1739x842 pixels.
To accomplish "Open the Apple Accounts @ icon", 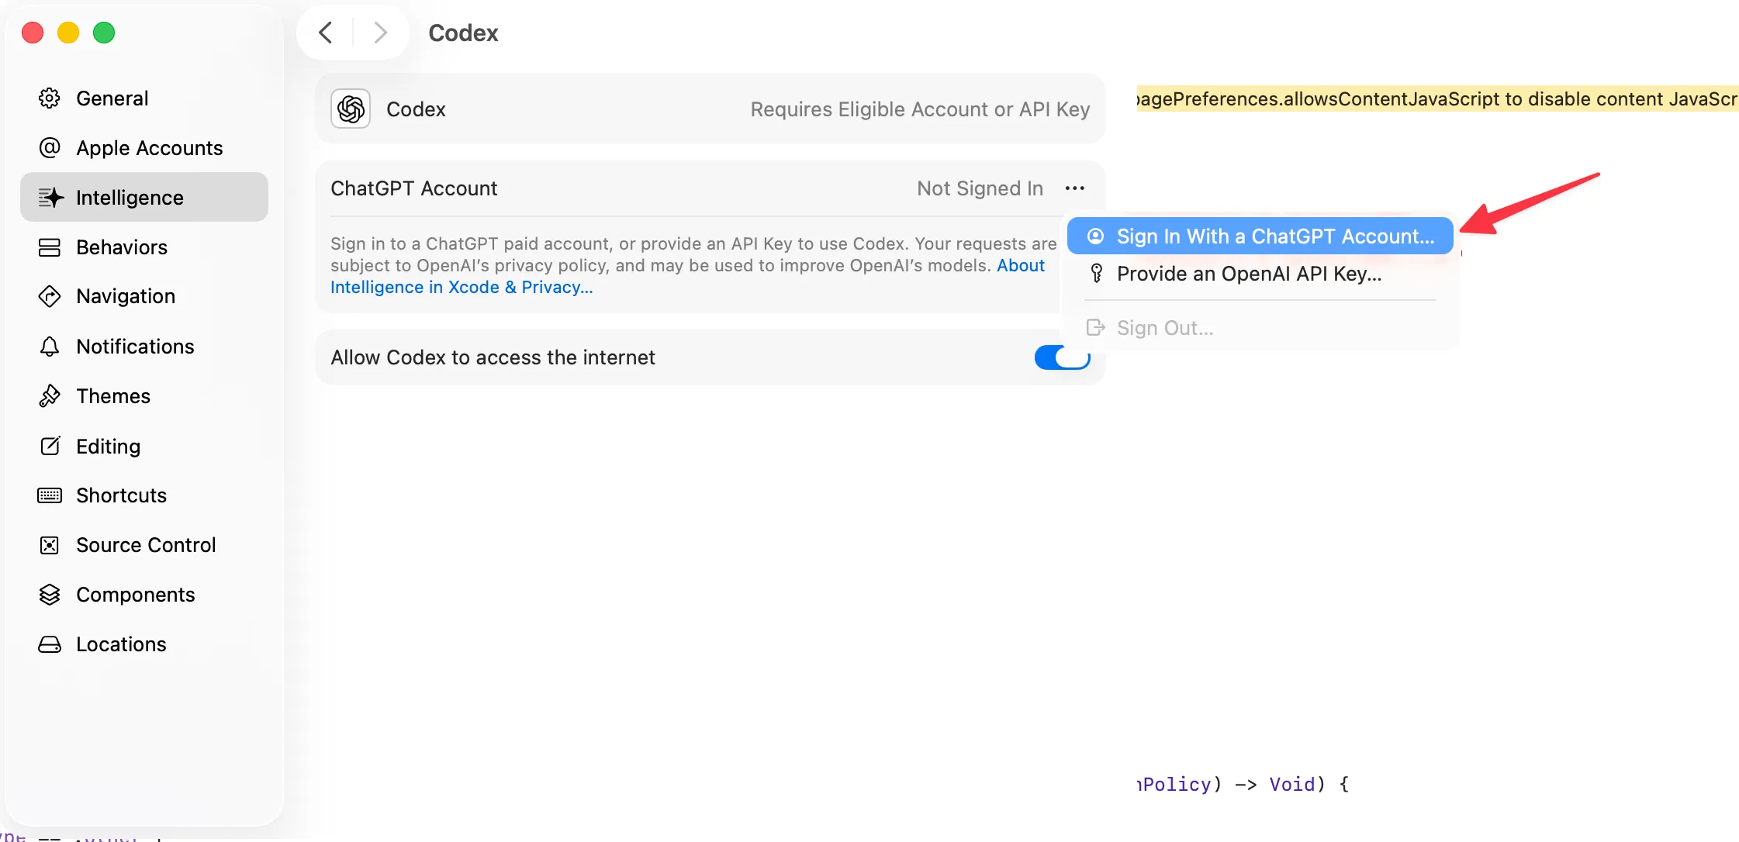I will click(x=50, y=148).
